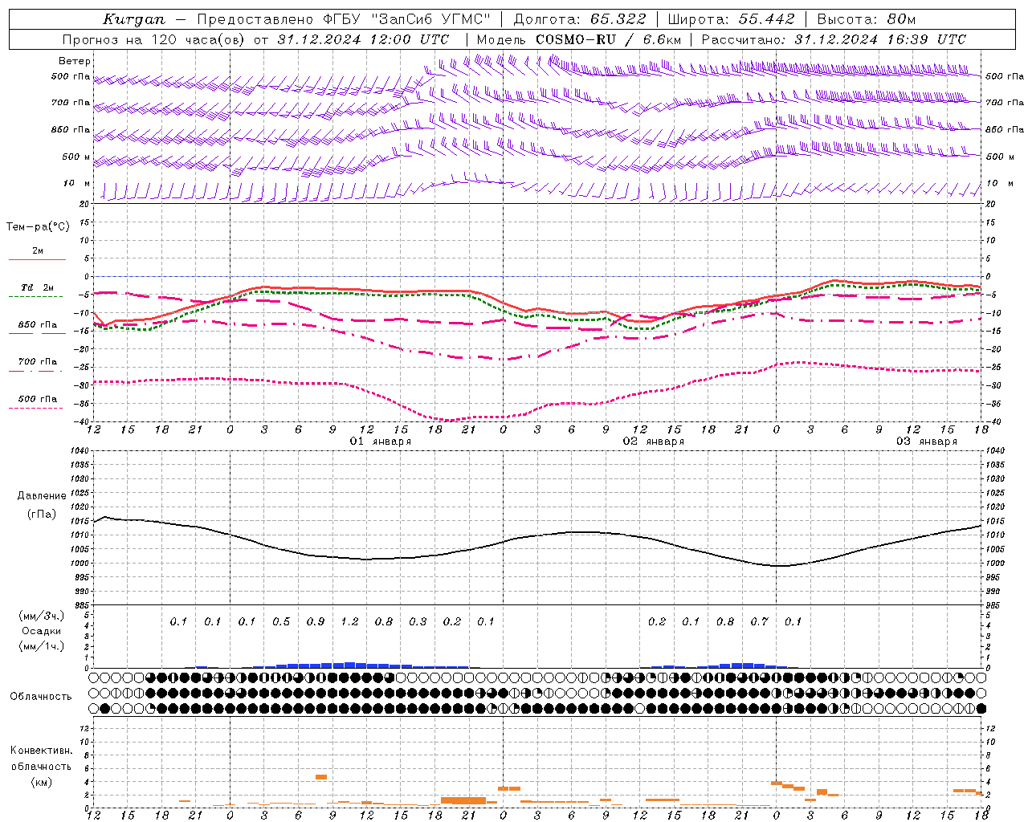Click the "Облачность" cloudiness label
Image resolution: width=1028 pixels, height=822 pixels.
click(x=42, y=697)
